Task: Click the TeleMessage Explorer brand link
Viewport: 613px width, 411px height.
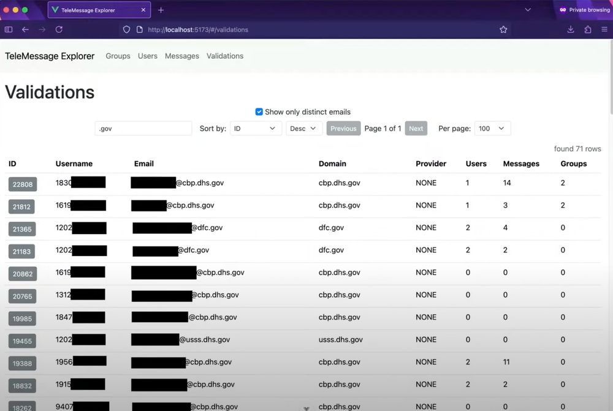Action: [x=50, y=56]
